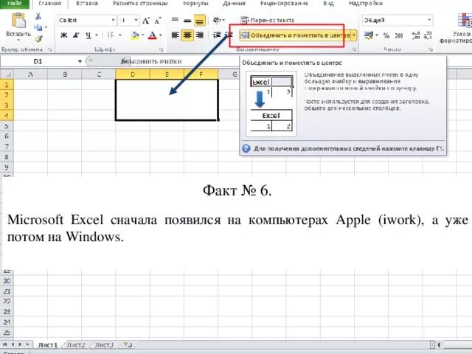Switch to sheet tab Лист3
Image resolution: width=472 pixels, height=354 pixels.
click(104, 345)
